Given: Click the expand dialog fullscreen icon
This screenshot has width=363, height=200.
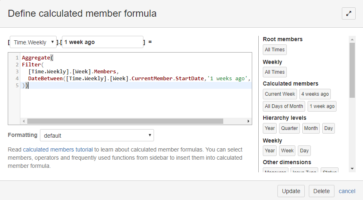Looking at the screenshot, I should click(348, 13).
